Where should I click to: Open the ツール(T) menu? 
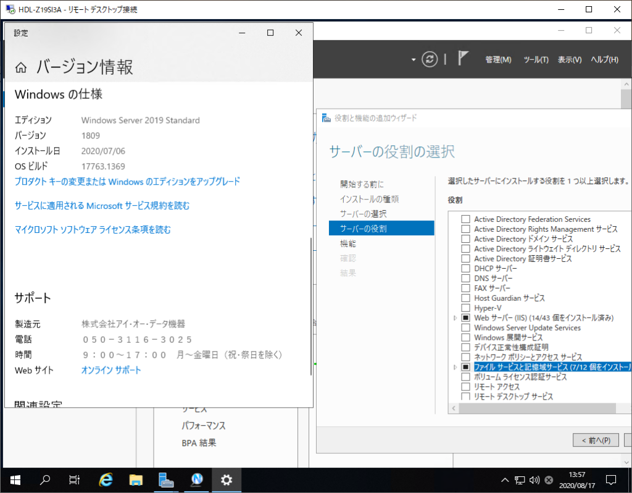536,60
